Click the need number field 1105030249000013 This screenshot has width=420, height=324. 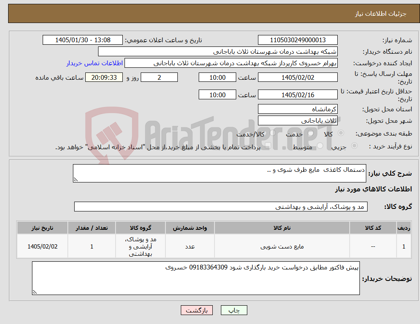click(x=298, y=40)
